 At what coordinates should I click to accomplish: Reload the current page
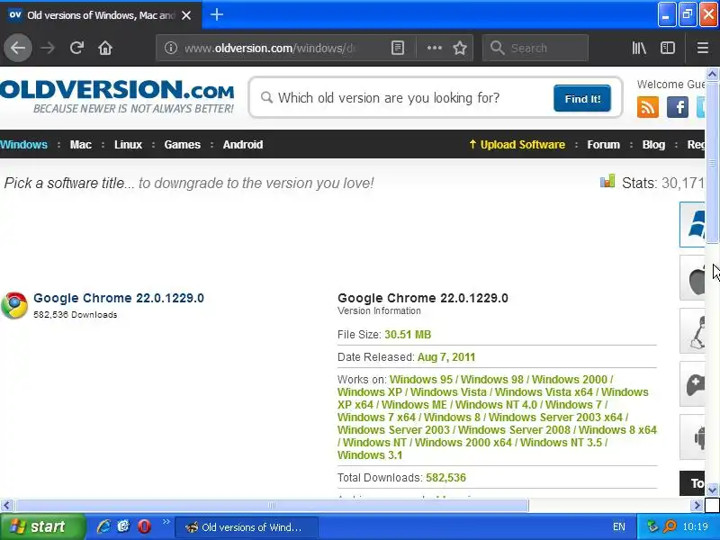pyautogui.click(x=76, y=48)
